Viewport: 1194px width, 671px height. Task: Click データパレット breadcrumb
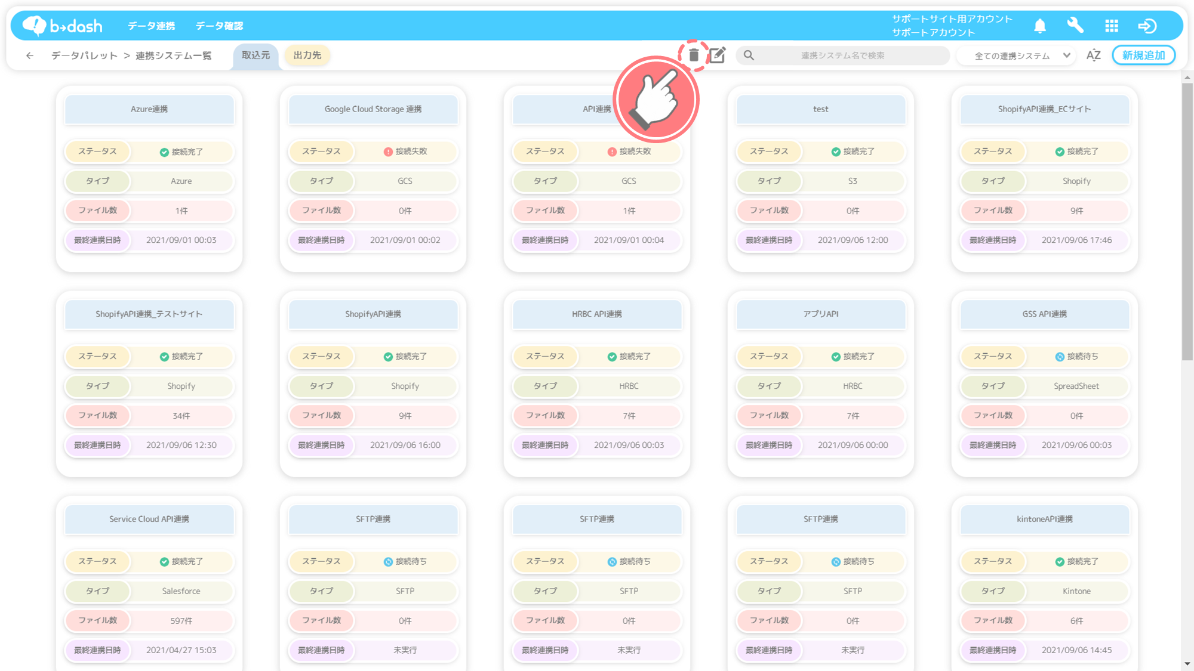point(84,55)
